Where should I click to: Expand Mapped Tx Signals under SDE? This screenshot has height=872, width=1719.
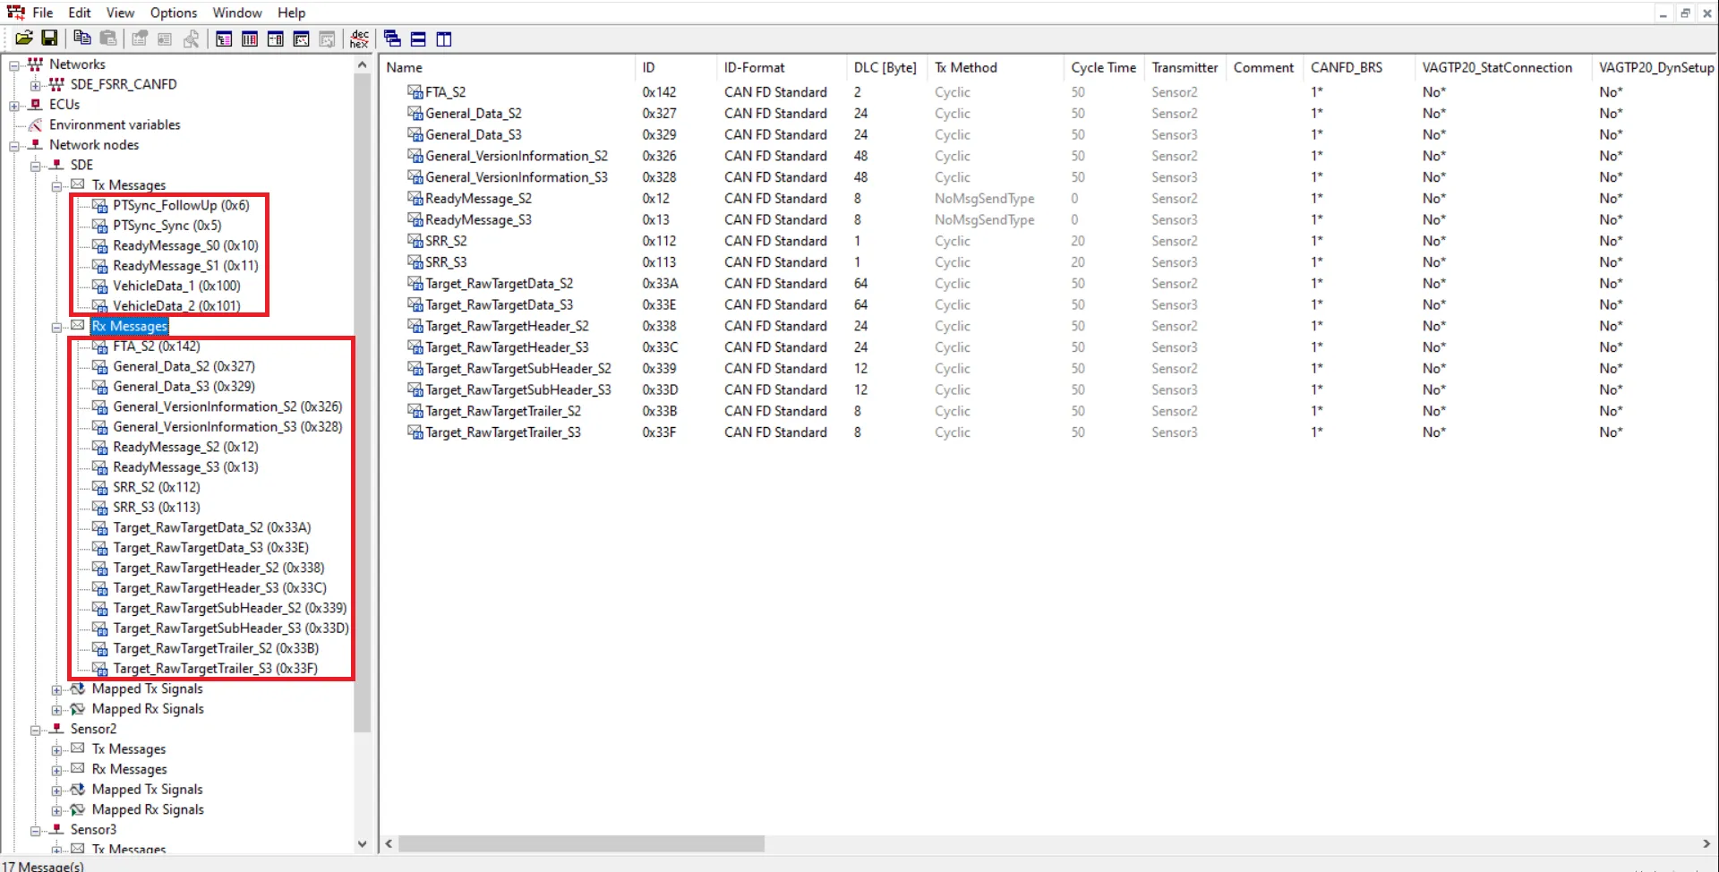[56, 689]
